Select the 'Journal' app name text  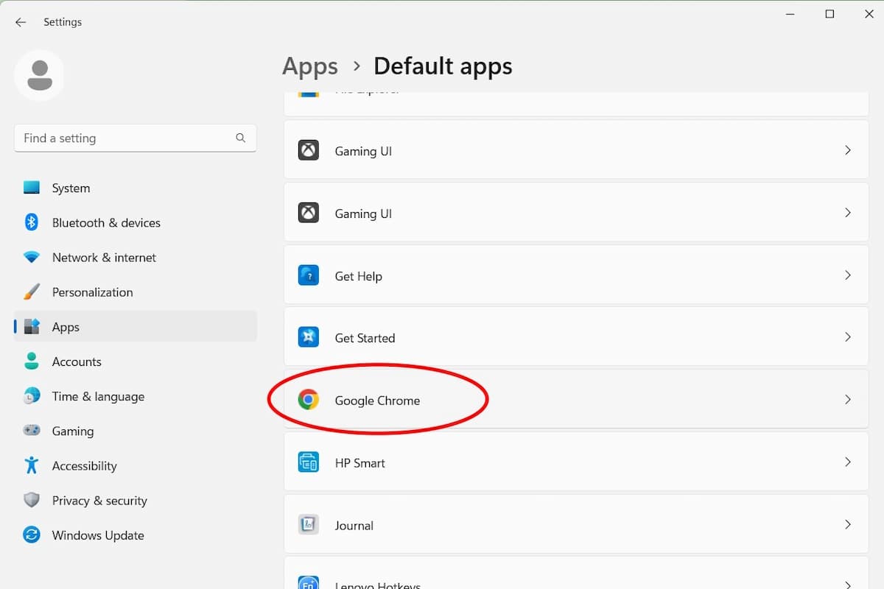(354, 526)
